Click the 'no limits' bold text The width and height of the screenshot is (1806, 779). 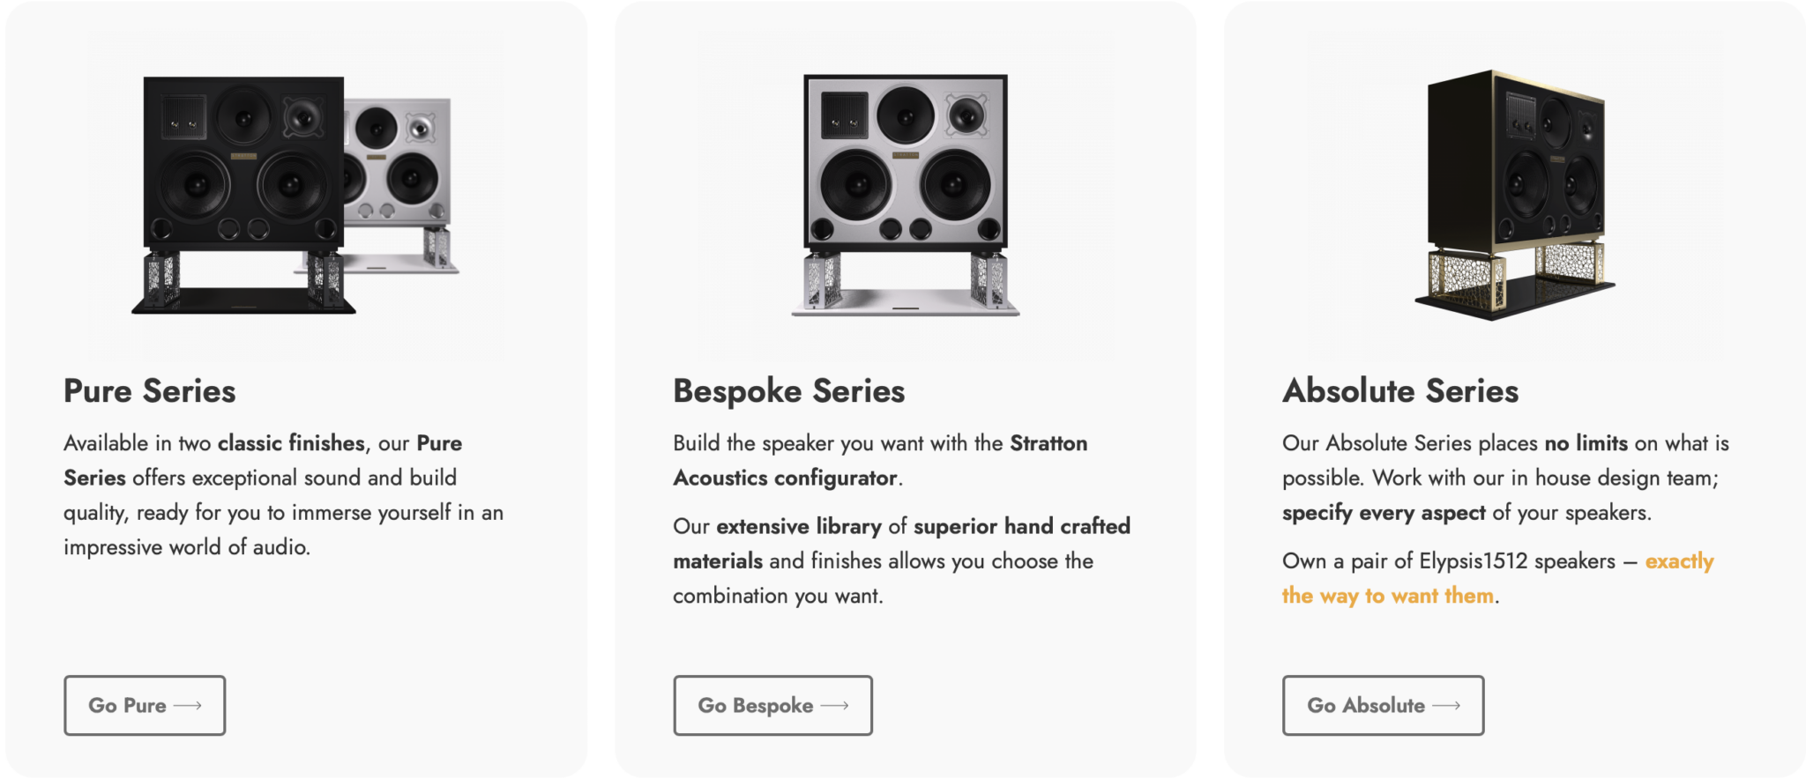coord(1586,443)
